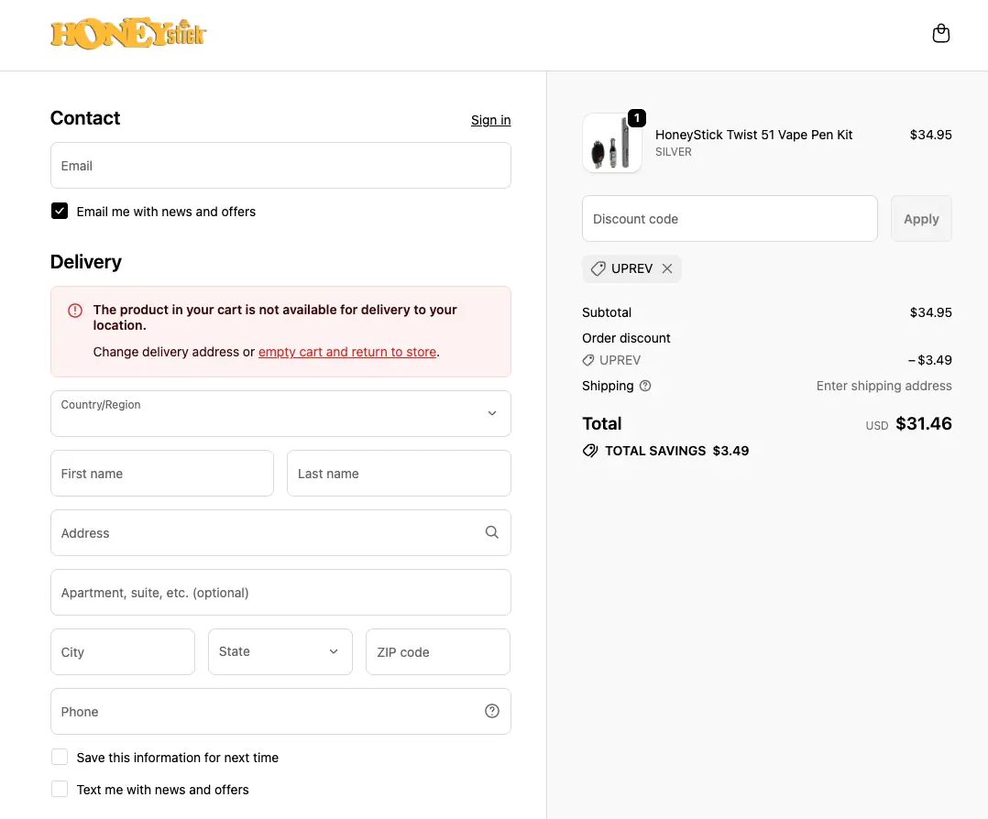The width and height of the screenshot is (988, 819).
Task: Click the UPREV discount tag icon
Action: coord(598,268)
